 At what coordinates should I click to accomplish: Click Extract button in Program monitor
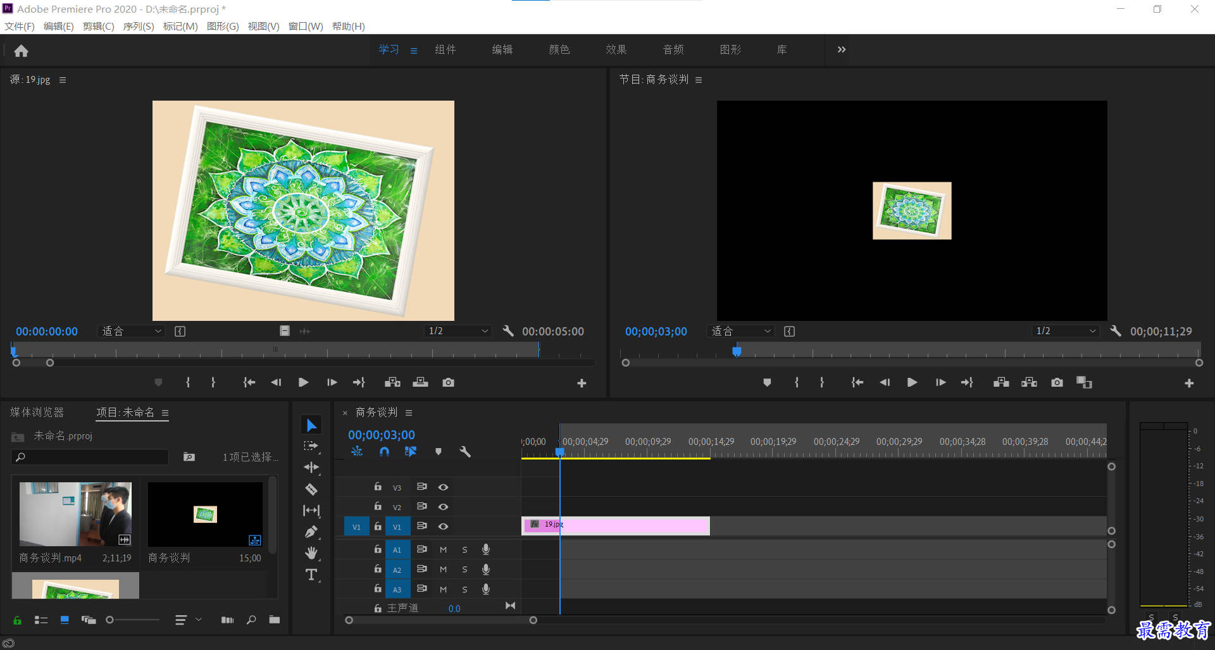1029,382
